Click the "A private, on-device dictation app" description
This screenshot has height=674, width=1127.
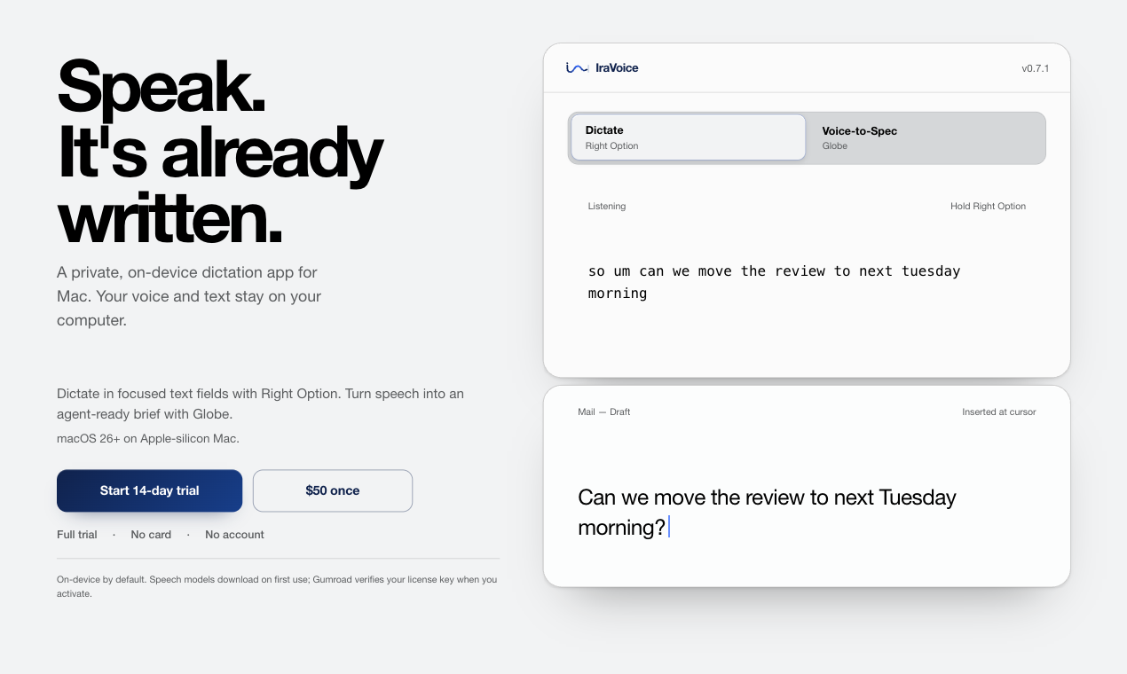tap(189, 296)
